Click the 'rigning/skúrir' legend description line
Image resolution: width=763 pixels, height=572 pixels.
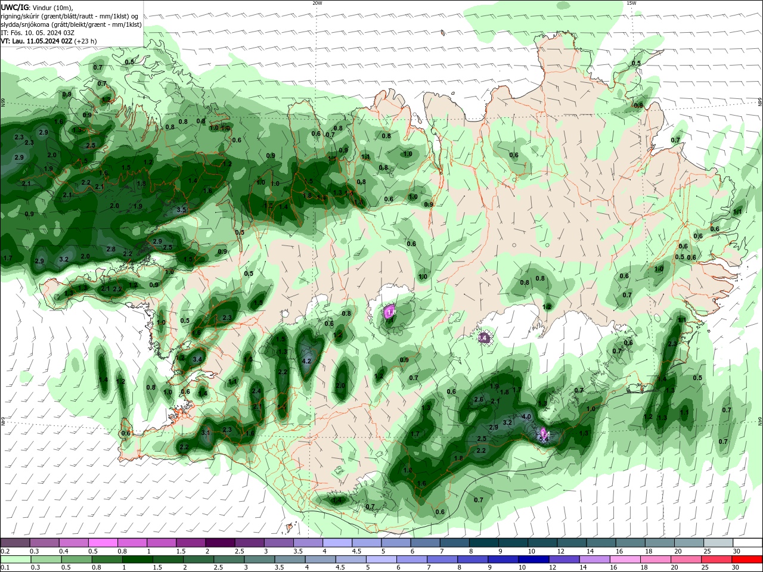point(71,16)
